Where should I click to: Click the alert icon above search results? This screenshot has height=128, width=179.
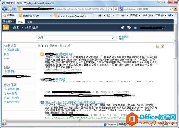[x=157, y=46]
